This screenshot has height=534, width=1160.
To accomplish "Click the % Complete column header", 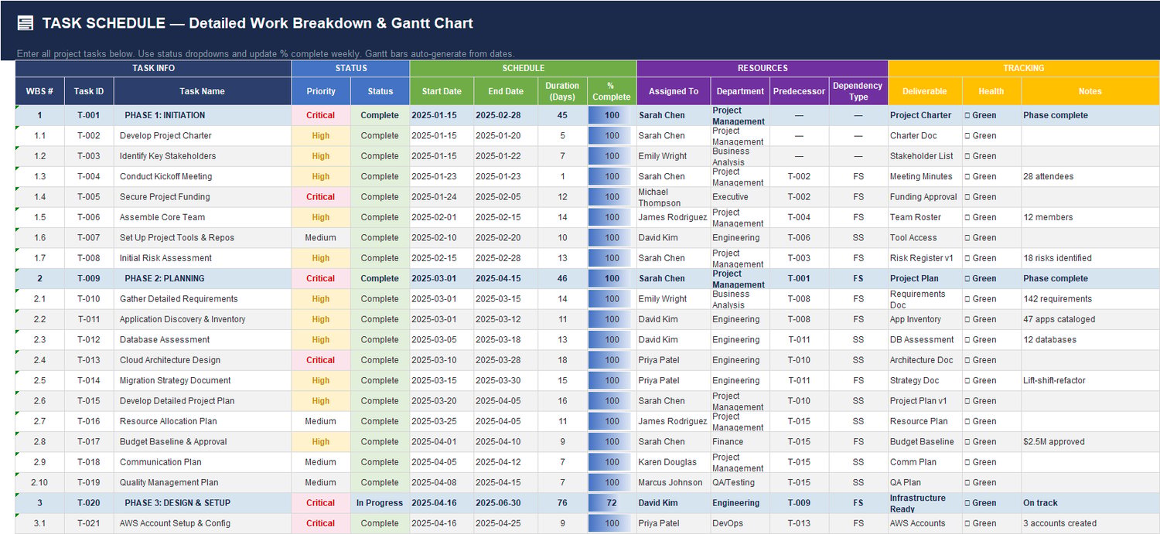I will tap(612, 91).
